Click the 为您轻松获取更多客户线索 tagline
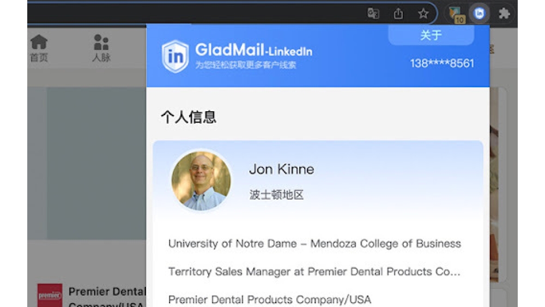Viewport: 545px width, 307px height. 246,65
